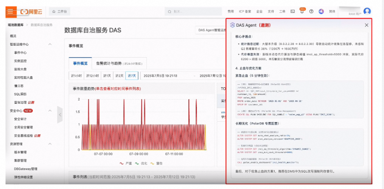Toggle the 警告 legend series
Viewport: 384px width, 189px height.
[x=156, y=163]
